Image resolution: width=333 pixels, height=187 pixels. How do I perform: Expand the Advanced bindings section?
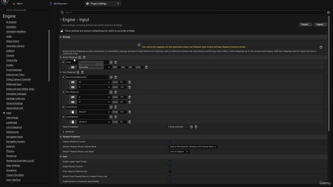[x=63, y=132]
